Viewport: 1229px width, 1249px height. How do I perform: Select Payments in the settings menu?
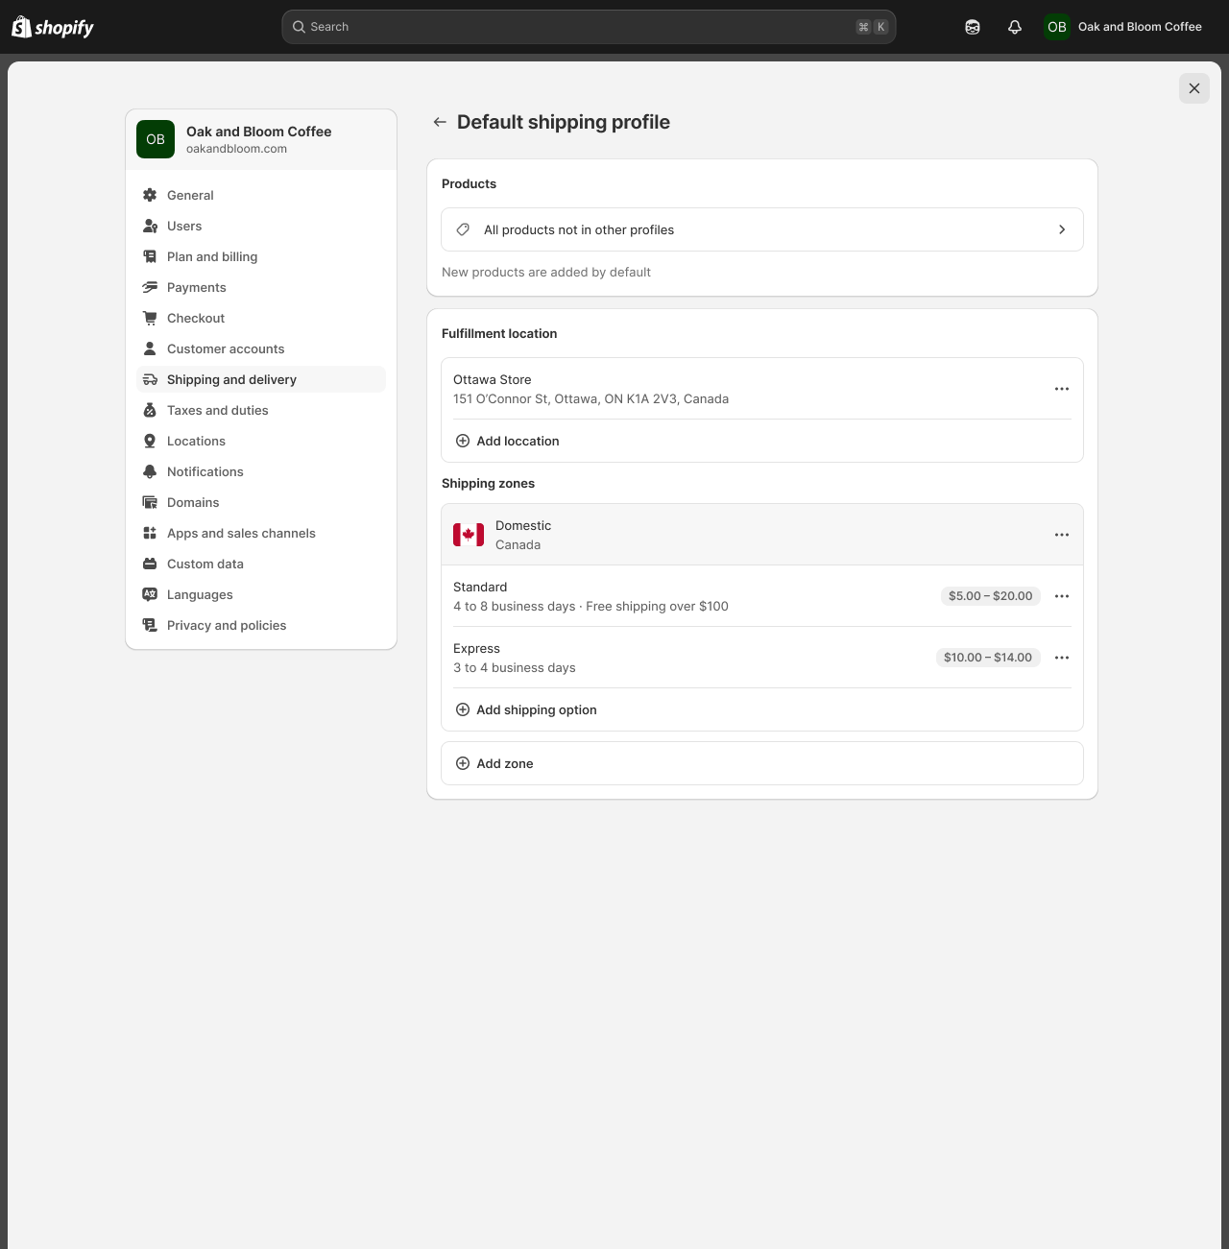pos(261,287)
